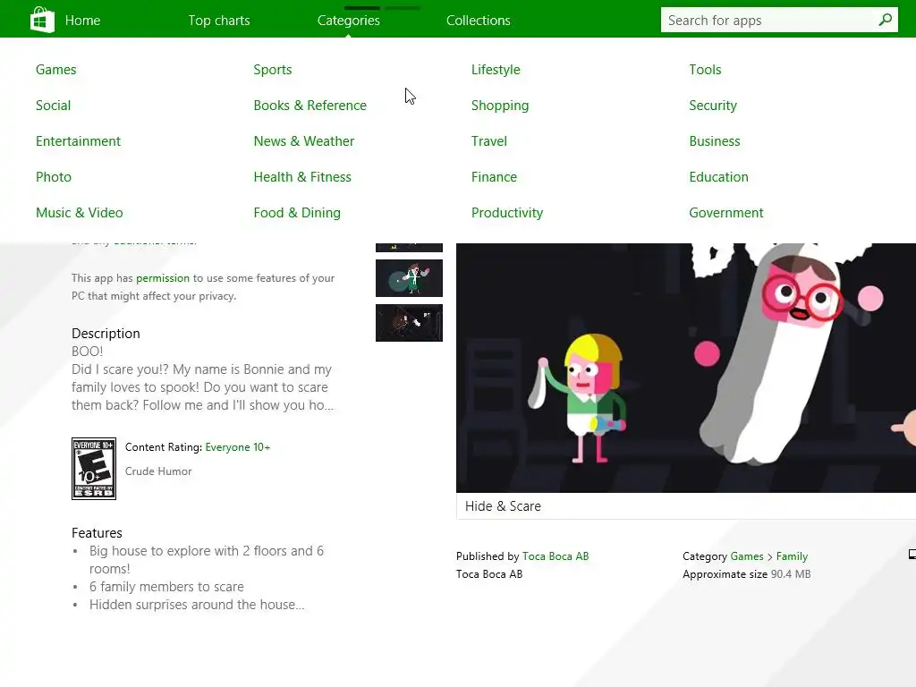Click the 'Hide & Scare' caption

[x=503, y=506]
